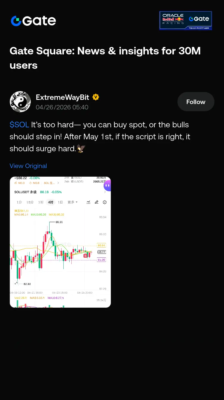224x400 pixels.
Task: Click the Gate logo in header
Action: click(33, 21)
